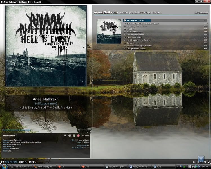Click the 0:21 / 1:05 playback time display
211x169 pixels.
click(x=86, y=135)
